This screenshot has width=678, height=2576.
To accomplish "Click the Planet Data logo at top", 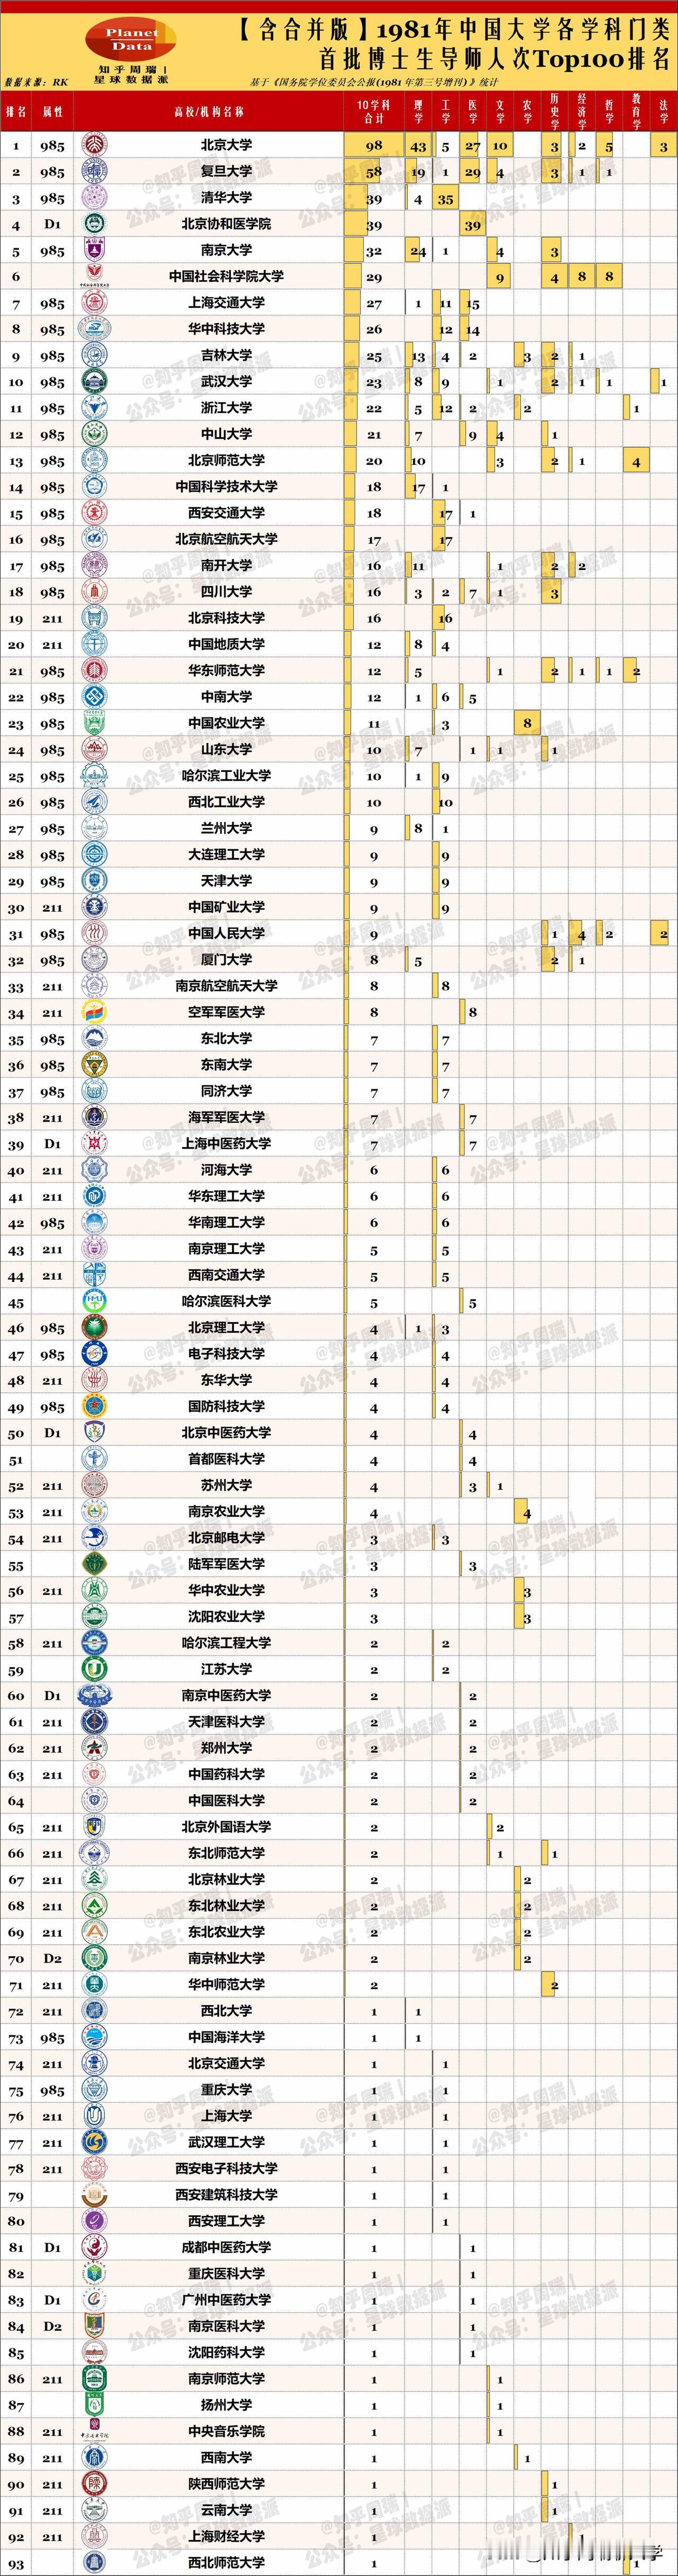I will [x=131, y=40].
